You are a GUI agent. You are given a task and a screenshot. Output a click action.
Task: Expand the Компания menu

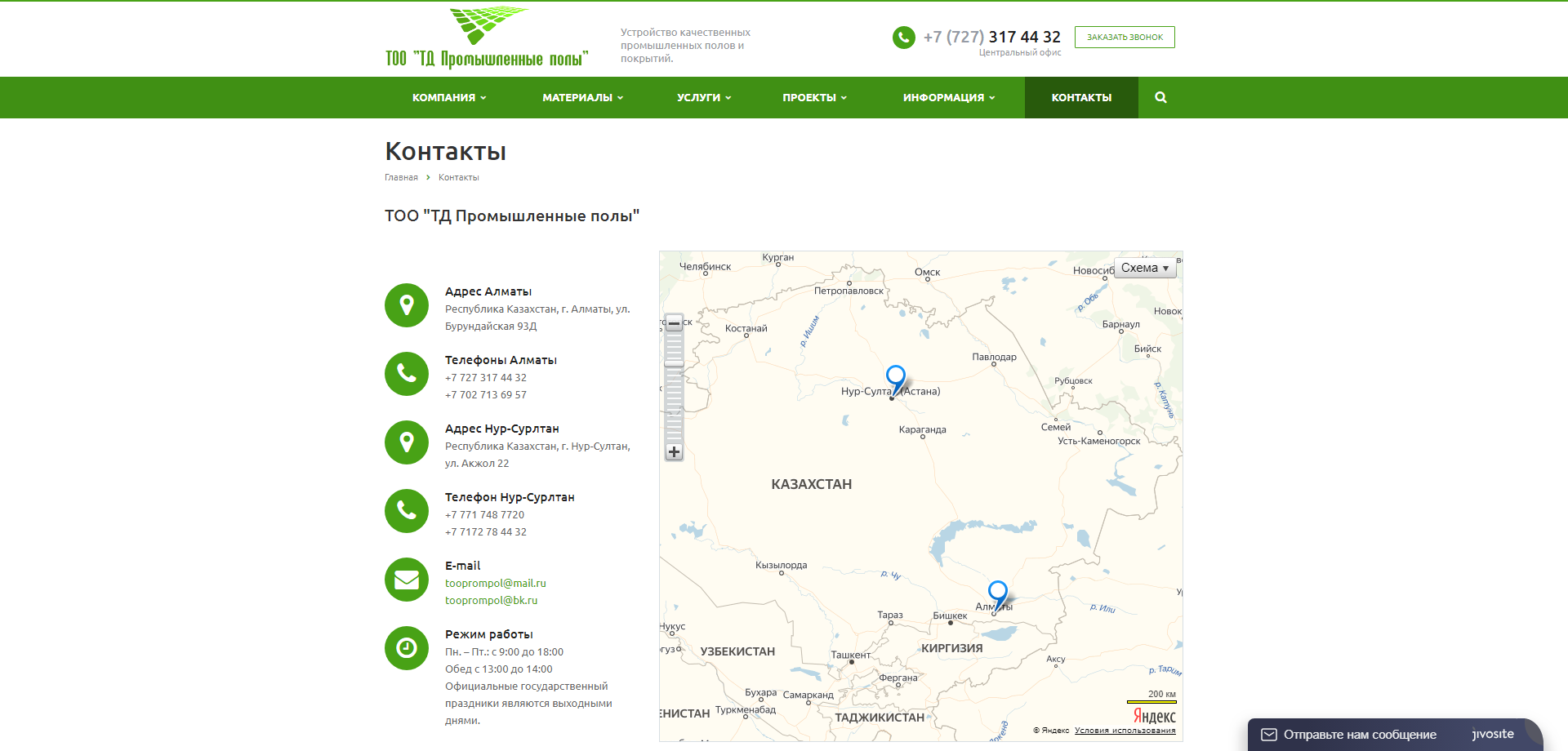pos(449,97)
